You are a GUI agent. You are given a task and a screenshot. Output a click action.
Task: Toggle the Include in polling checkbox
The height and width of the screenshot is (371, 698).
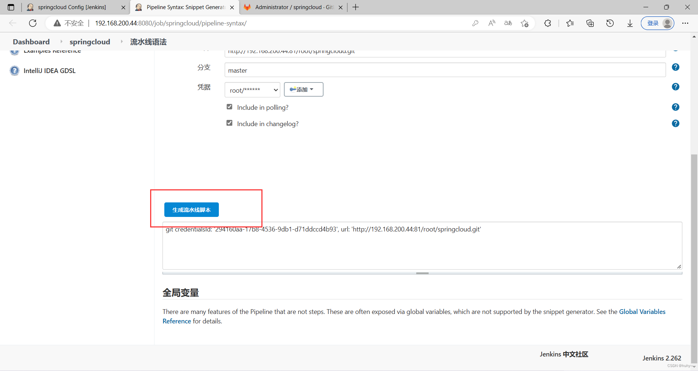point(229,107)
